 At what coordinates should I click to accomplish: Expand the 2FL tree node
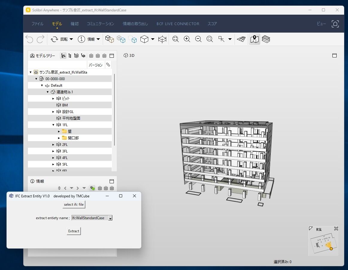pos(53,145)
